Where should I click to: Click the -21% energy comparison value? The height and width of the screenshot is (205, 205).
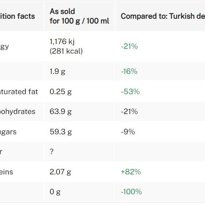[129, 46]
